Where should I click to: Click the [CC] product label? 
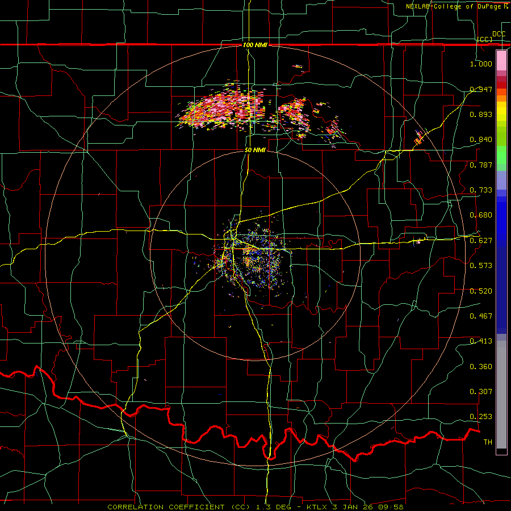pos(485,39)
